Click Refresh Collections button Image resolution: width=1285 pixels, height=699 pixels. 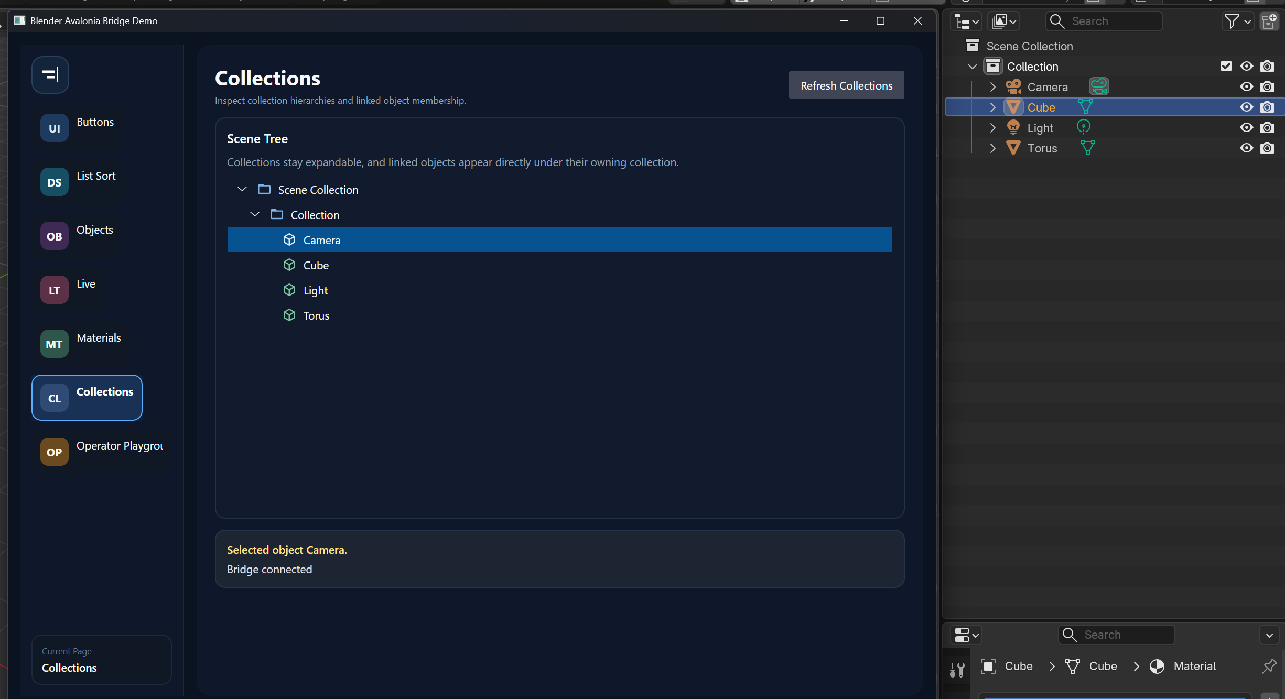coord(846,85)
